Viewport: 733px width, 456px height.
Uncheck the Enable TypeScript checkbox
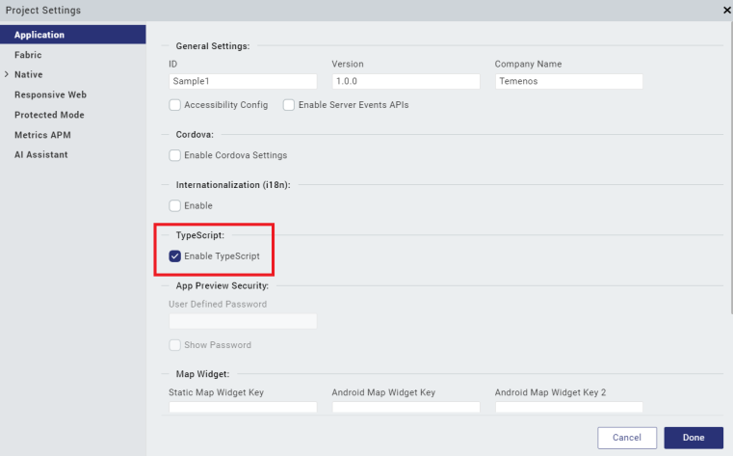tap(175, 256)
